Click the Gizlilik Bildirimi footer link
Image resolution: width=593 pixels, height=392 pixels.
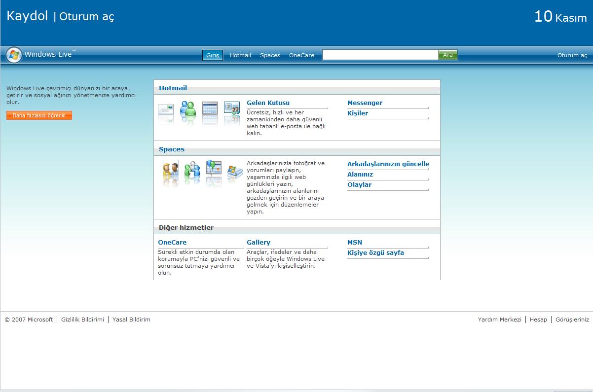[82, 320]
